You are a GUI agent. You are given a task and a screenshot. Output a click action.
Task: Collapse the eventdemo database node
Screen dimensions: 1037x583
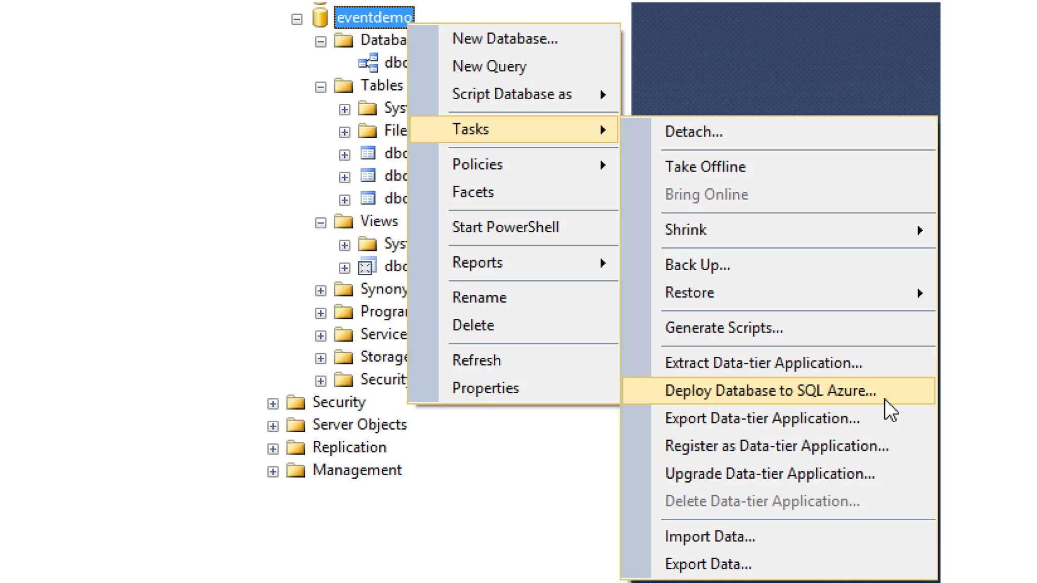(x=297, y=19)
